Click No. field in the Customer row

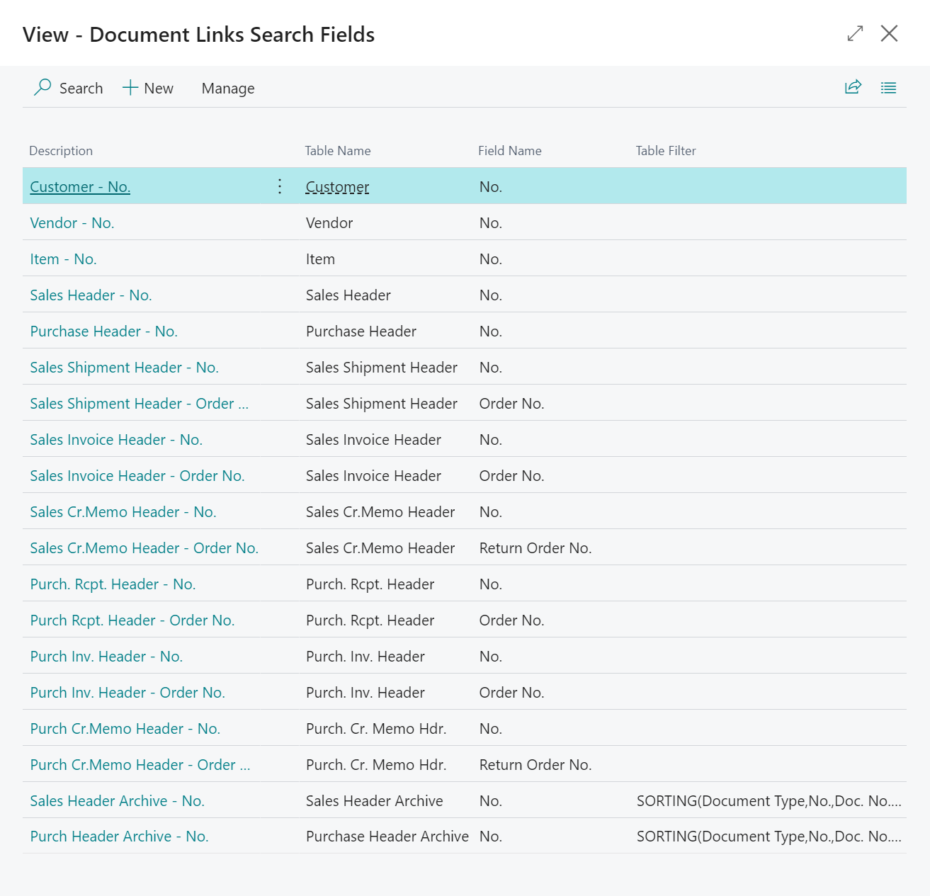[491, 187]
